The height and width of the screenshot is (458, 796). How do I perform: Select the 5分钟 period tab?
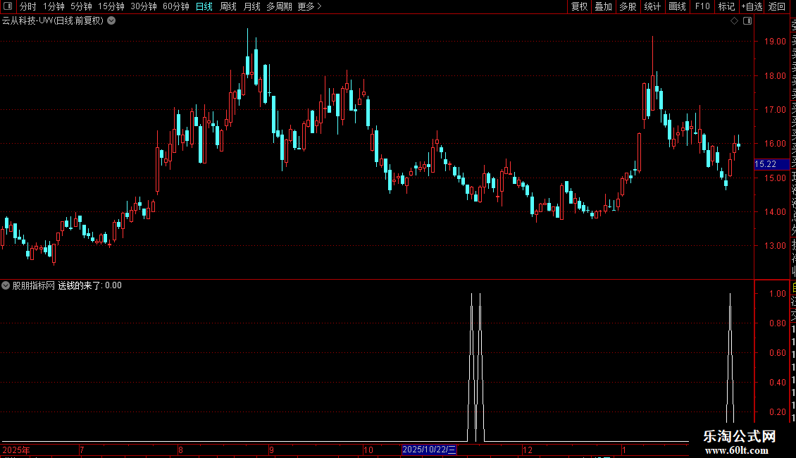click(81, 6)
